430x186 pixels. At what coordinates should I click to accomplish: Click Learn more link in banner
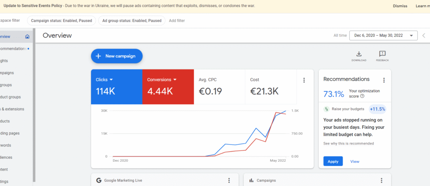tap(422, 6)
